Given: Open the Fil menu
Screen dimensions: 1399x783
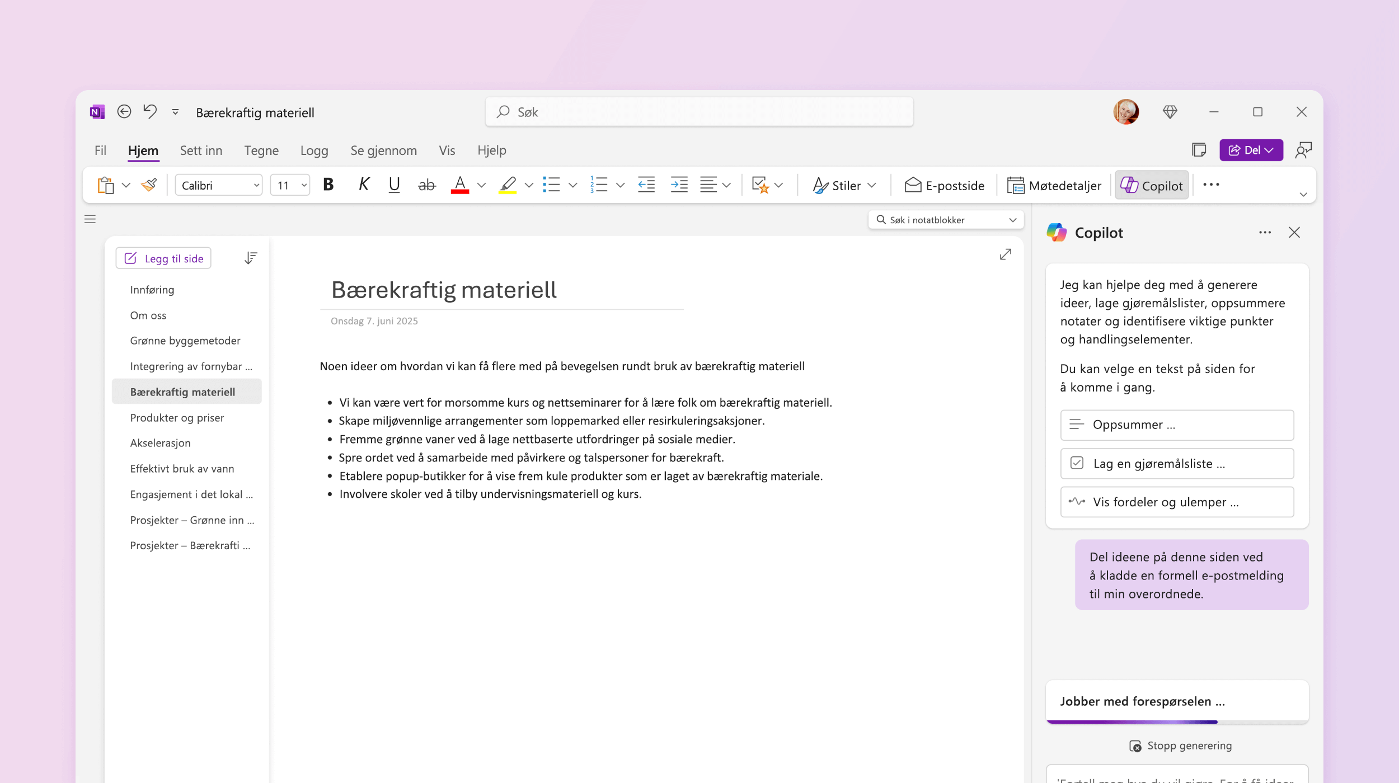Looking at the screenshot, I should (100, 150).
